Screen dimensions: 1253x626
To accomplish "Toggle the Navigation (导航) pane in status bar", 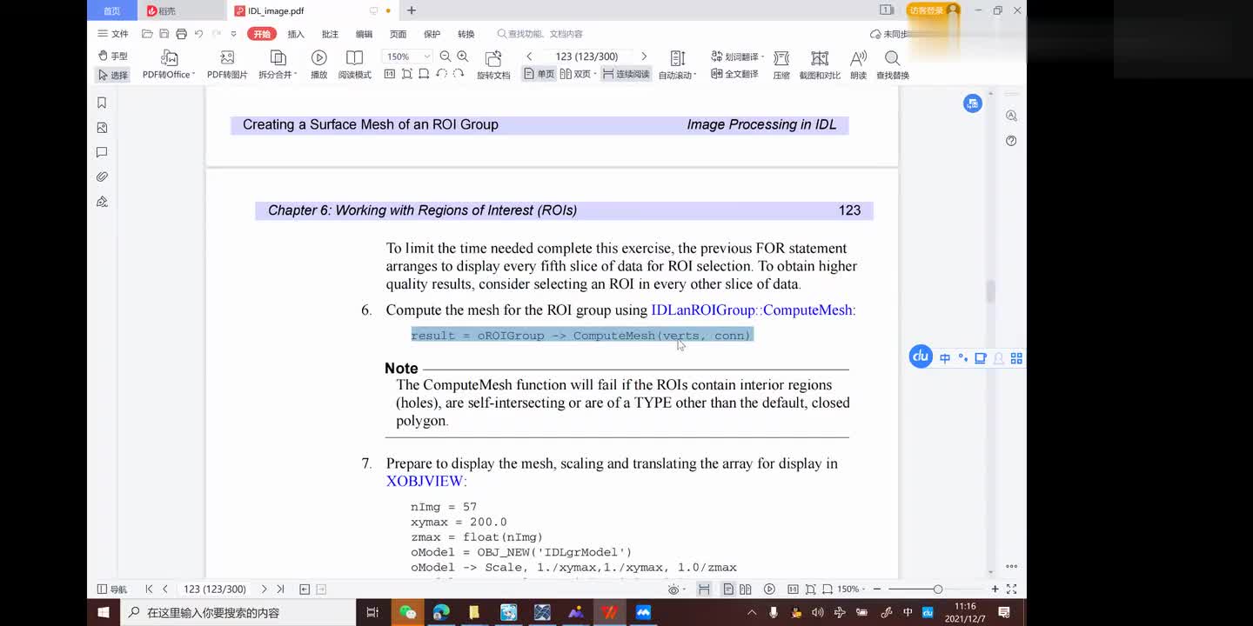I will click(x=112, y=589).
